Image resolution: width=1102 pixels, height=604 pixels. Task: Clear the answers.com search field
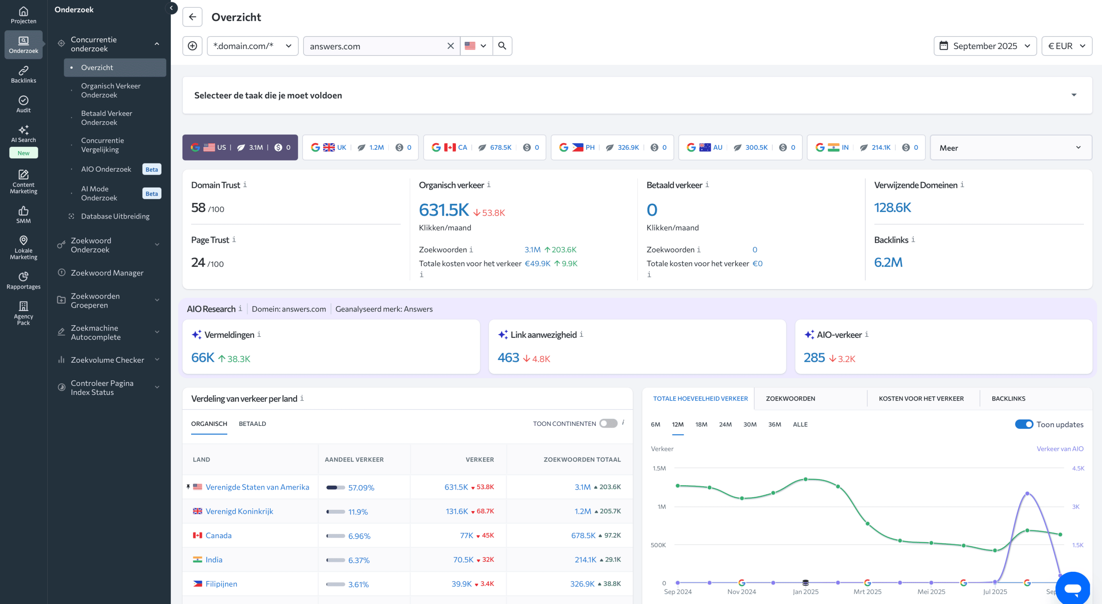[x=450, y=46]
